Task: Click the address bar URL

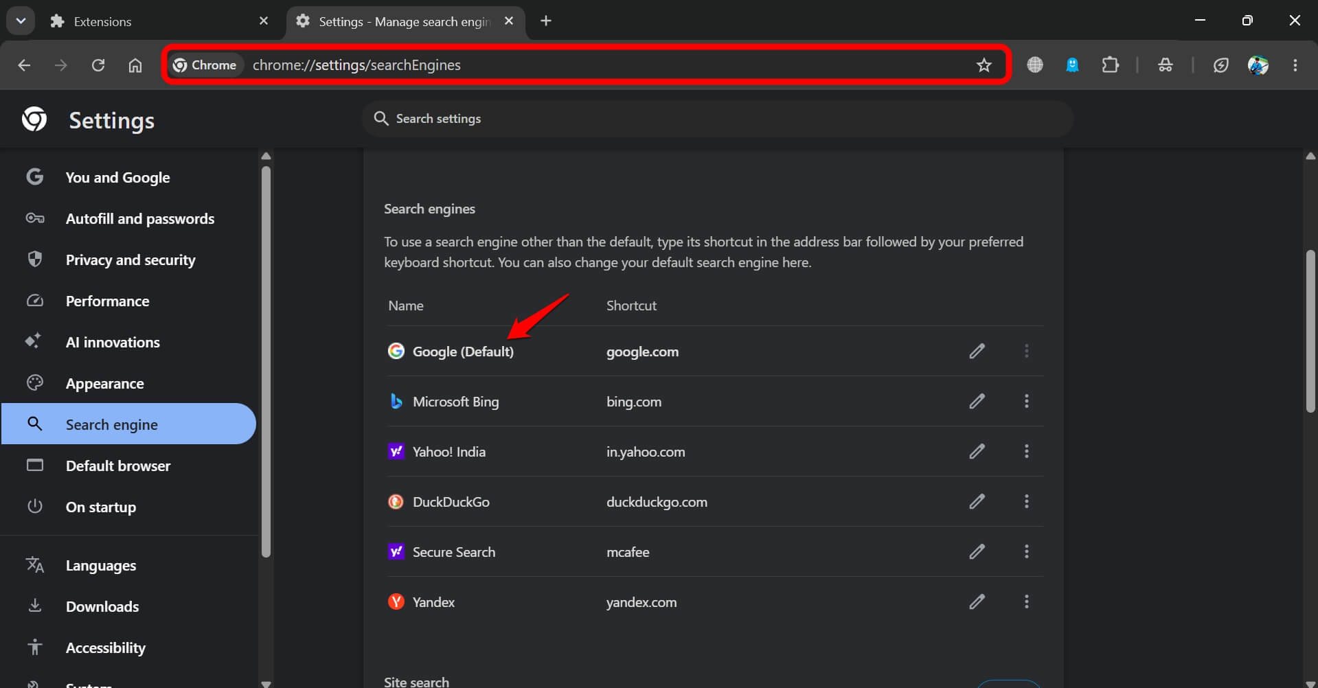Action: coord(356,65)
